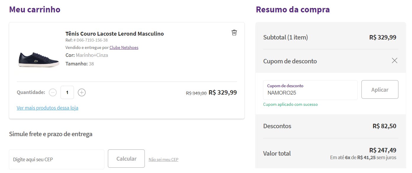Select the quantity number box
412x173 pixels.
point(67,93)
